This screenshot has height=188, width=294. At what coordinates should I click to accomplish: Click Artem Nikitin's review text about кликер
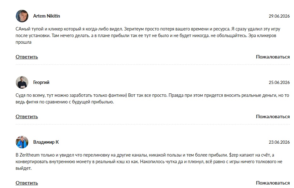point(148,36)
